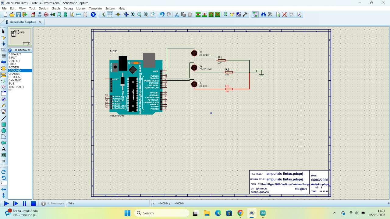Pick parts from libraries icon
Image resolution: width=390 pixels, height=219 pixels.
pos(225,14)
